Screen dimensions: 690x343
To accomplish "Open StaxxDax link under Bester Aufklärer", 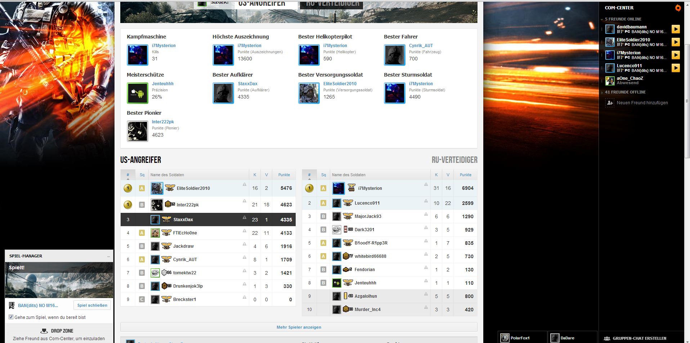I will (x=247, y=84).
